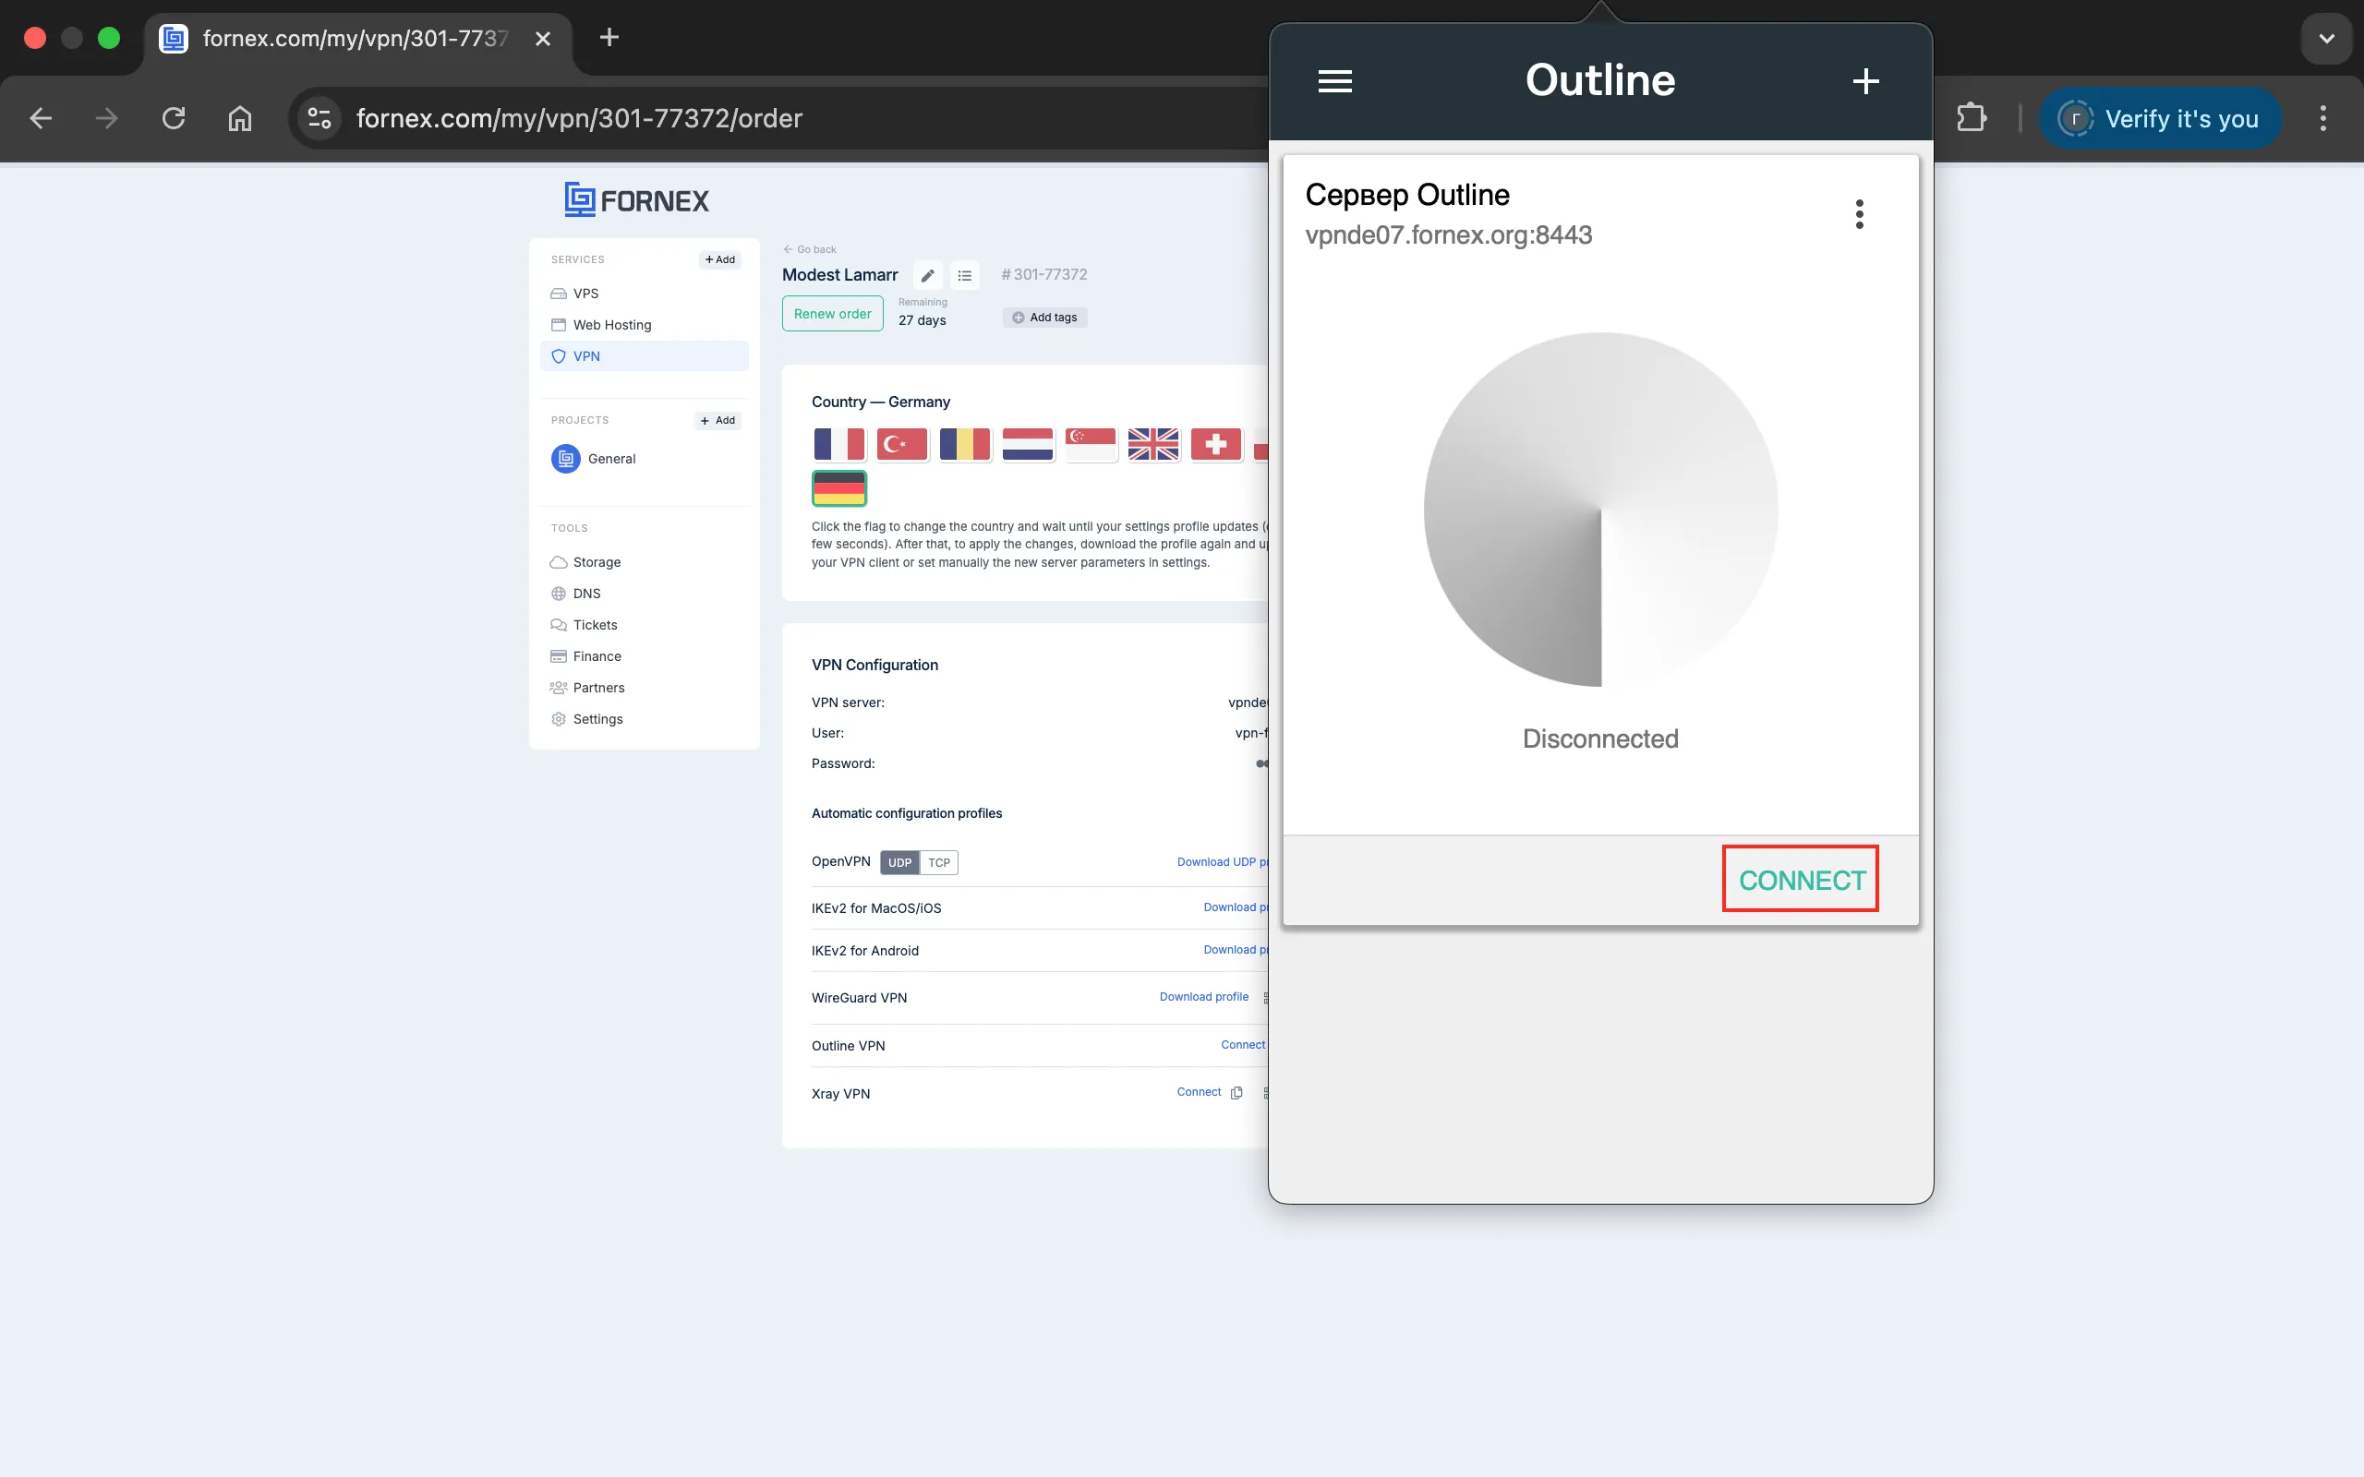Switch OpenVPN protocol to UDP
The height and width of the screenshot is (1477, 2364).
(899, 862)
